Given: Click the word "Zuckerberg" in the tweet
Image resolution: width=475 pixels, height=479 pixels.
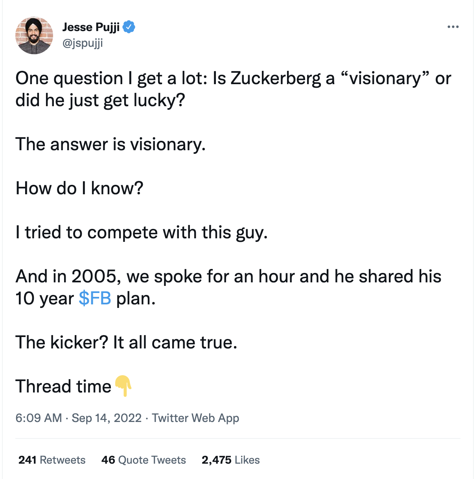Looking at the screenshot, I should point(275,78).
